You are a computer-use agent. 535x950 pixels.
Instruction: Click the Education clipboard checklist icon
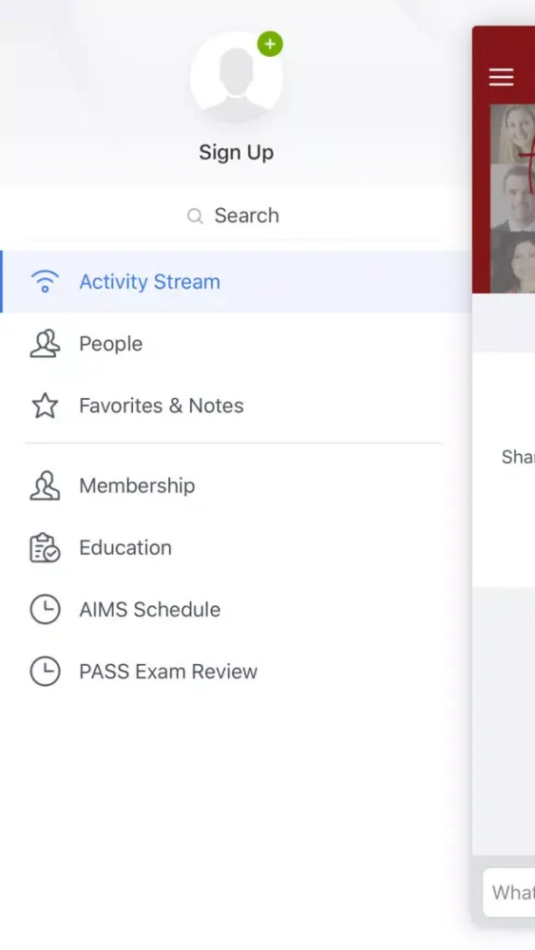point(45,548)
